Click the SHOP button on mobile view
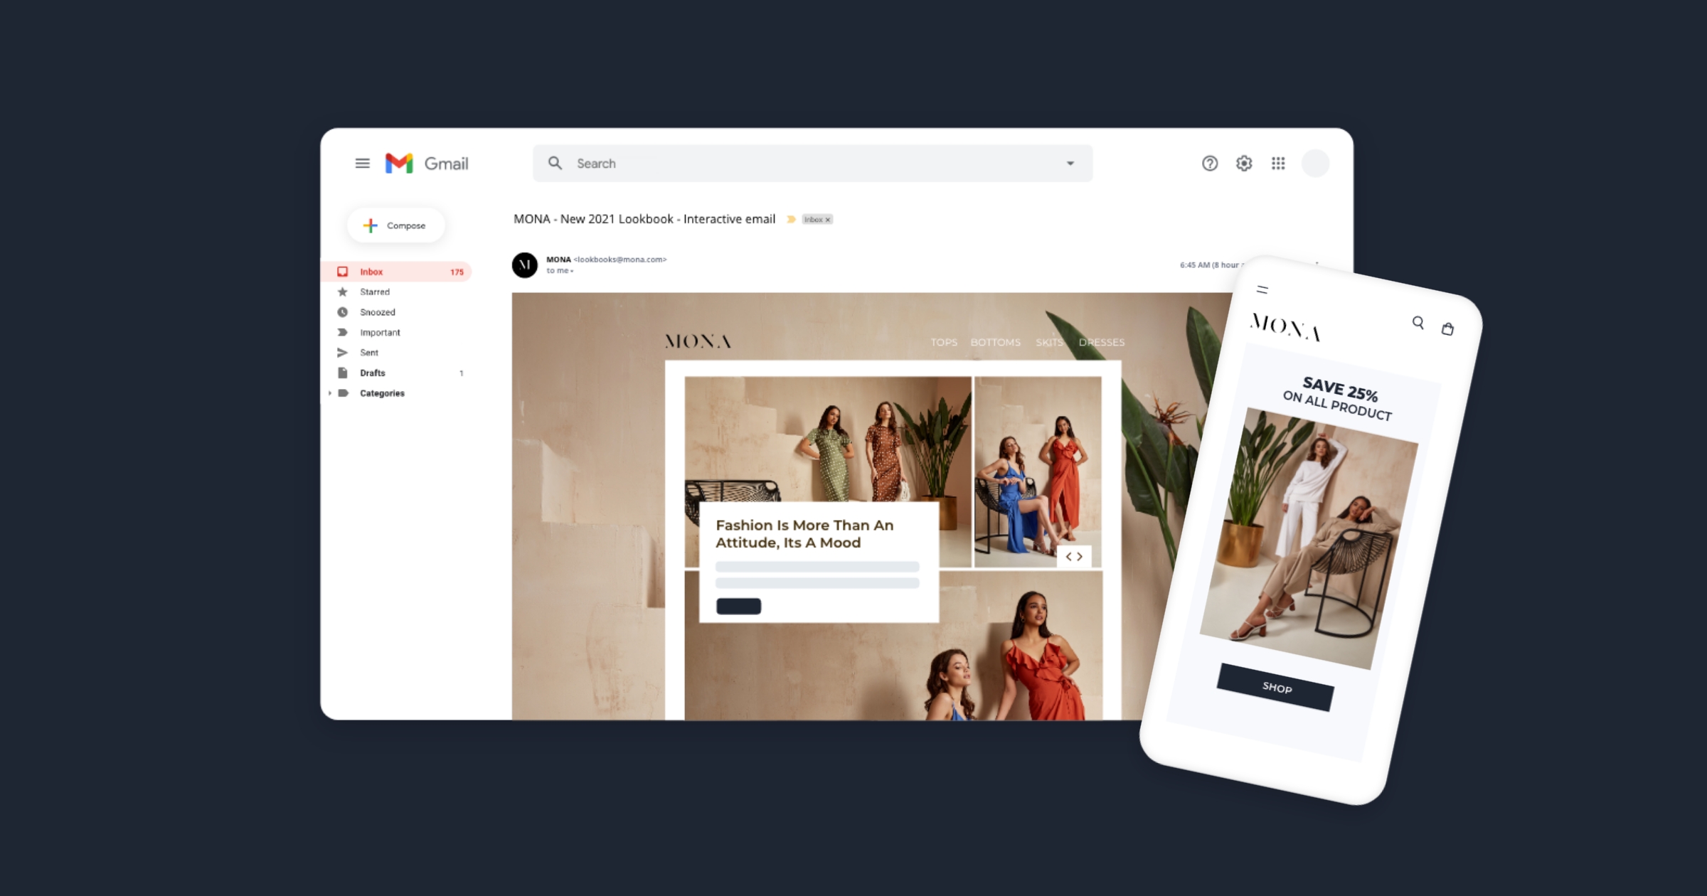The height and width of the screenshot is (896, 1707). click(1277, 687)
